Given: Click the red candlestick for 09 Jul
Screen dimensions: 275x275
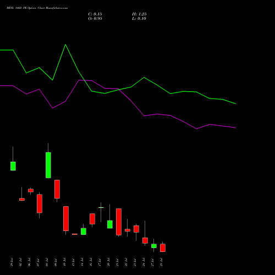Looking at the screenshot, I should [57, 189].
